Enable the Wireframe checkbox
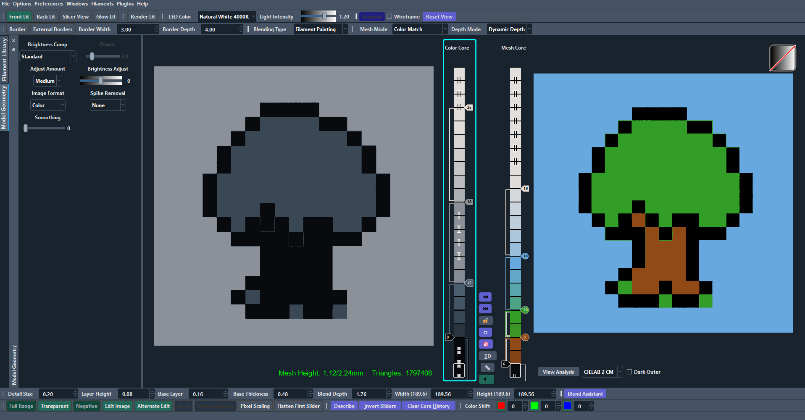Viewport: 805px width, 420px height. [x=389, y=17]
